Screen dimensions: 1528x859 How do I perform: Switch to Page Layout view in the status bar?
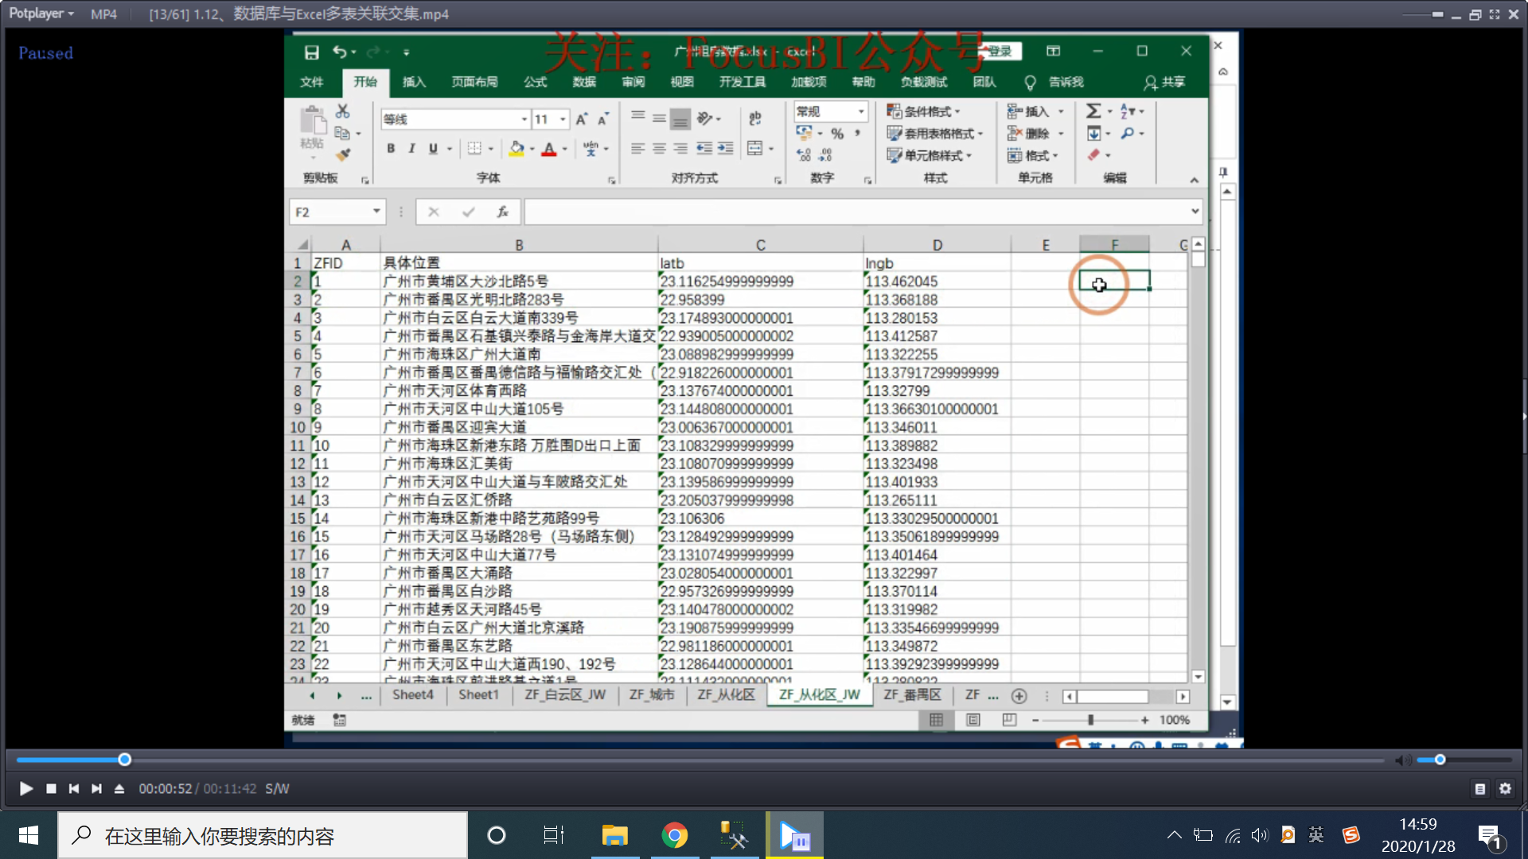pos(973,720)
